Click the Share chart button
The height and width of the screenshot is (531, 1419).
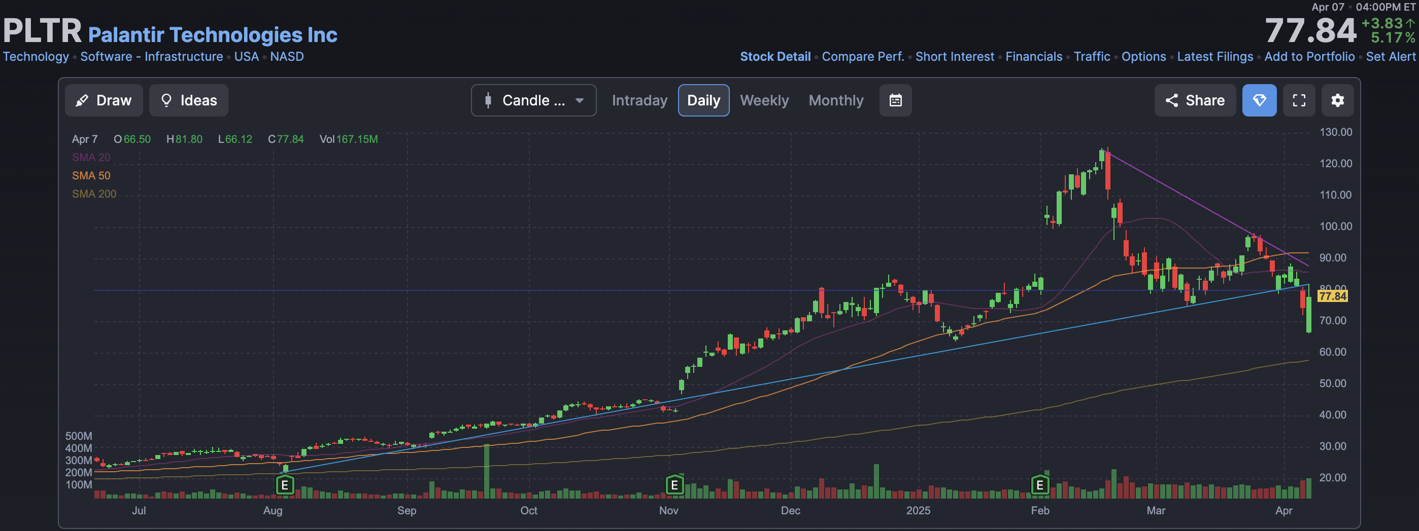1195,100
